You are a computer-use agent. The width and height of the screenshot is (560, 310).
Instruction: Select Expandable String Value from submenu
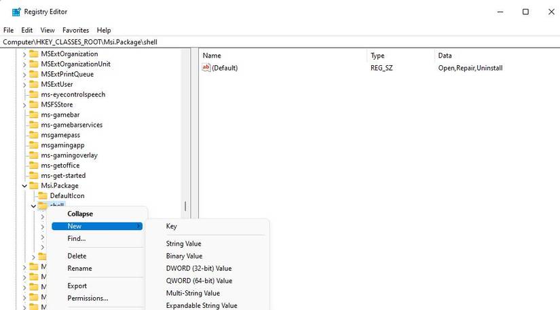click(x=202, y=306)
